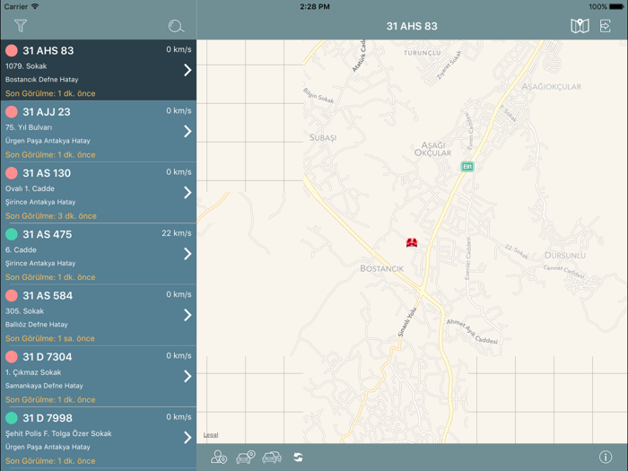Tap address 75. Yıl Bulvarı
The image size is (628, 471).
[x=29, y=127]
